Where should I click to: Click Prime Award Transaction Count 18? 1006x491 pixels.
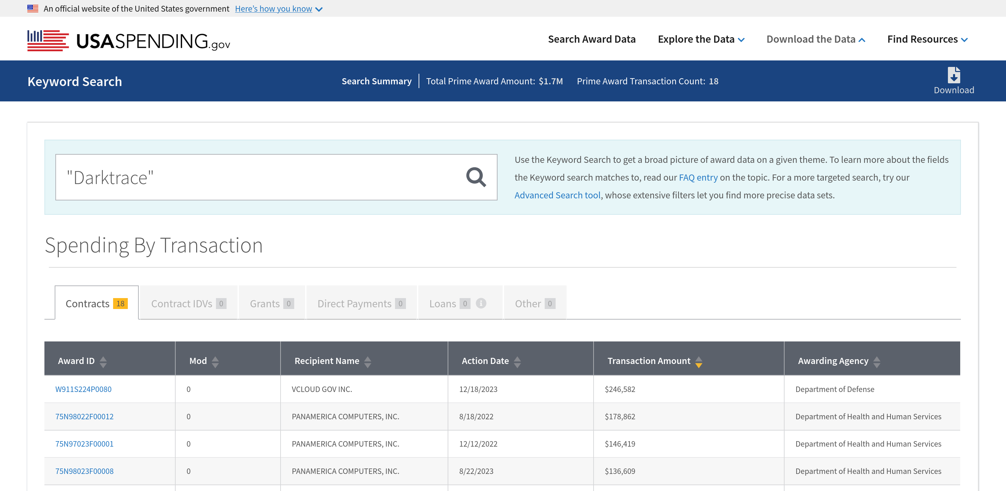(x=648, y=81)
